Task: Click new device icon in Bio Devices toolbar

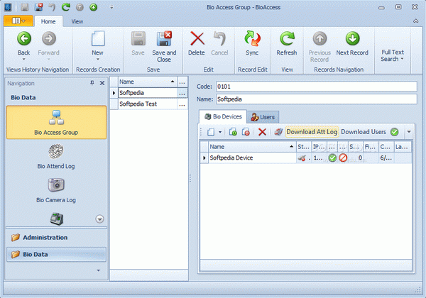Action: [x=211, y=132]
